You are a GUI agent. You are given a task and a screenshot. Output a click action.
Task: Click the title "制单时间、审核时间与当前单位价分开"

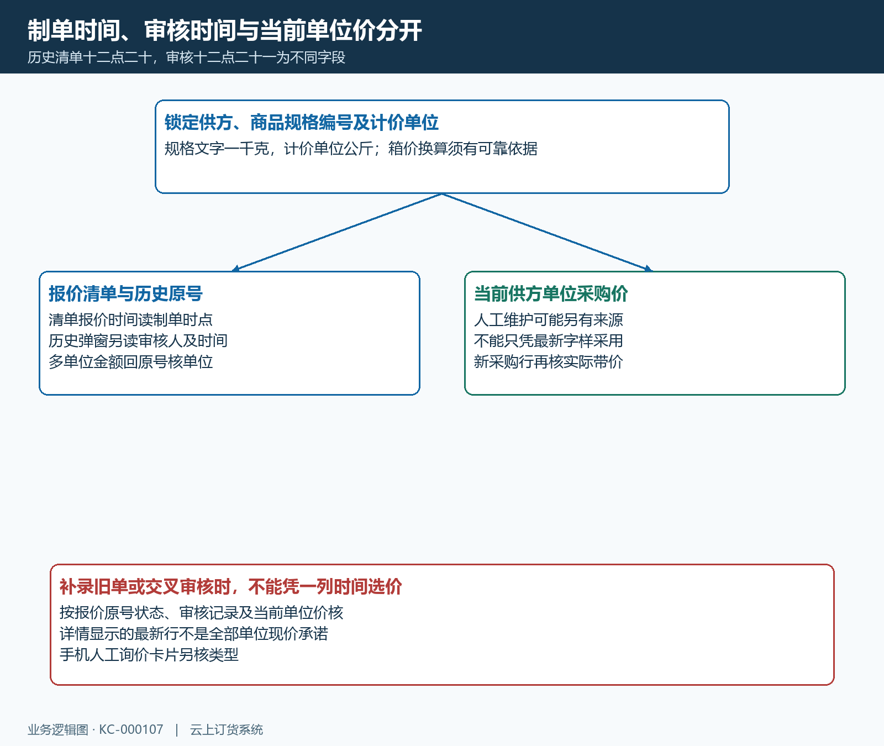coord(225,30)
